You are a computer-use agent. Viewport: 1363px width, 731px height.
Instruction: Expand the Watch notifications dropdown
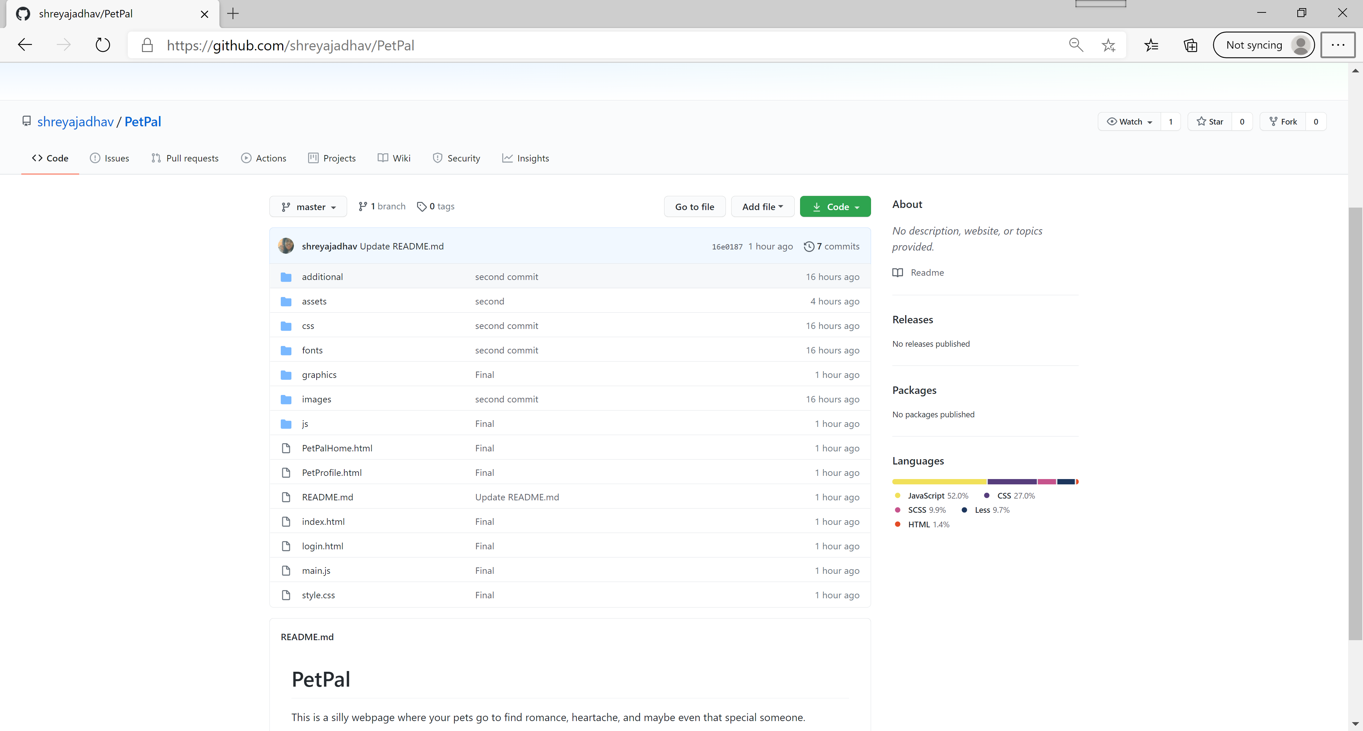click(1130, 122)
